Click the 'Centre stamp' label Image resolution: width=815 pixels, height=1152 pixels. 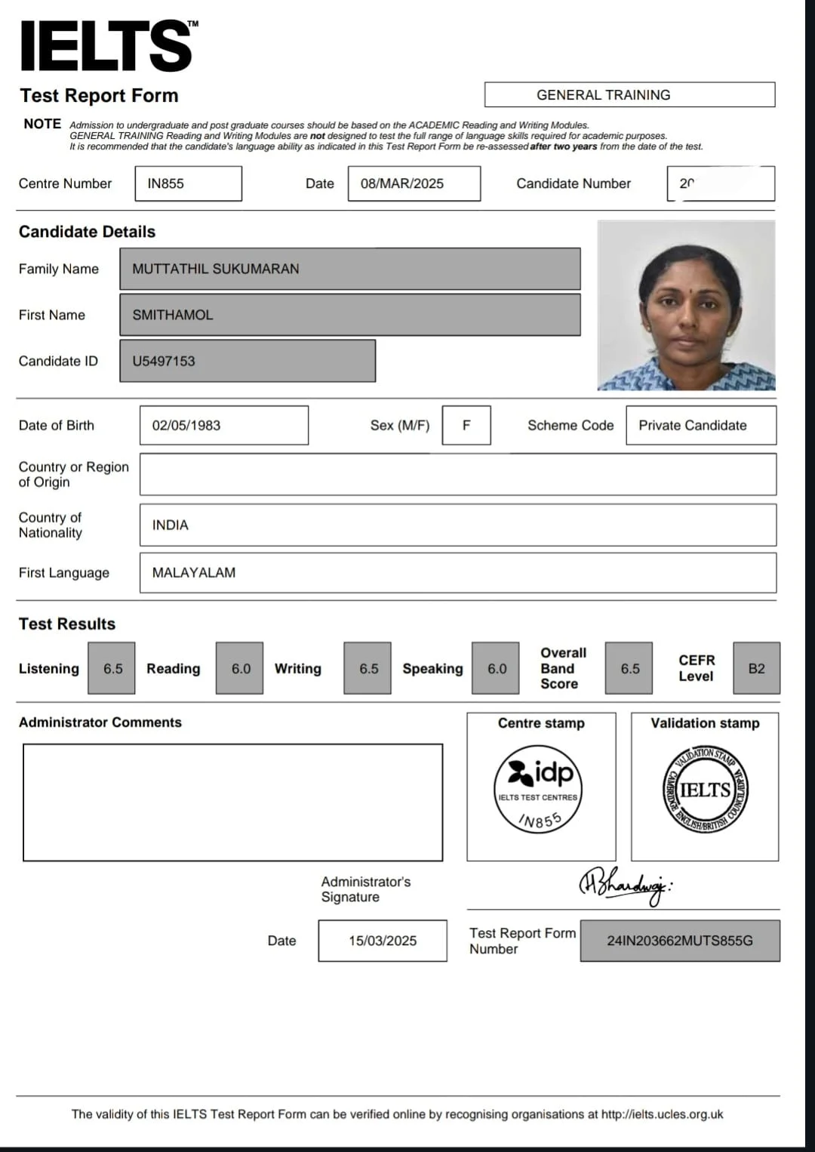click(541, 723)
